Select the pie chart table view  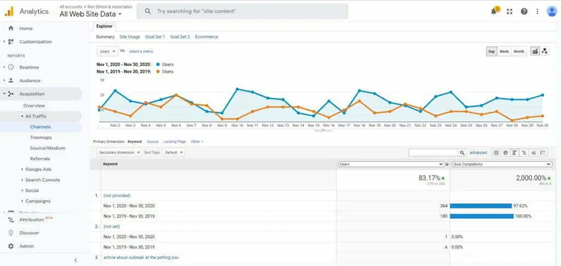click(x=505, y=153)
